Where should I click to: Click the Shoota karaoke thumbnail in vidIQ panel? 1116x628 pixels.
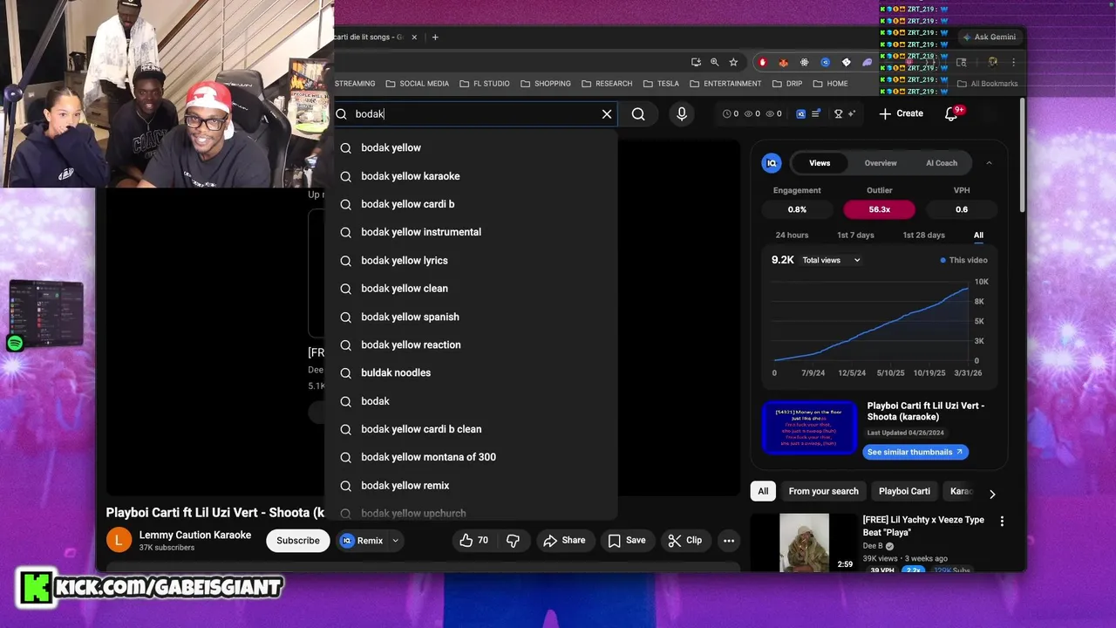809,427
